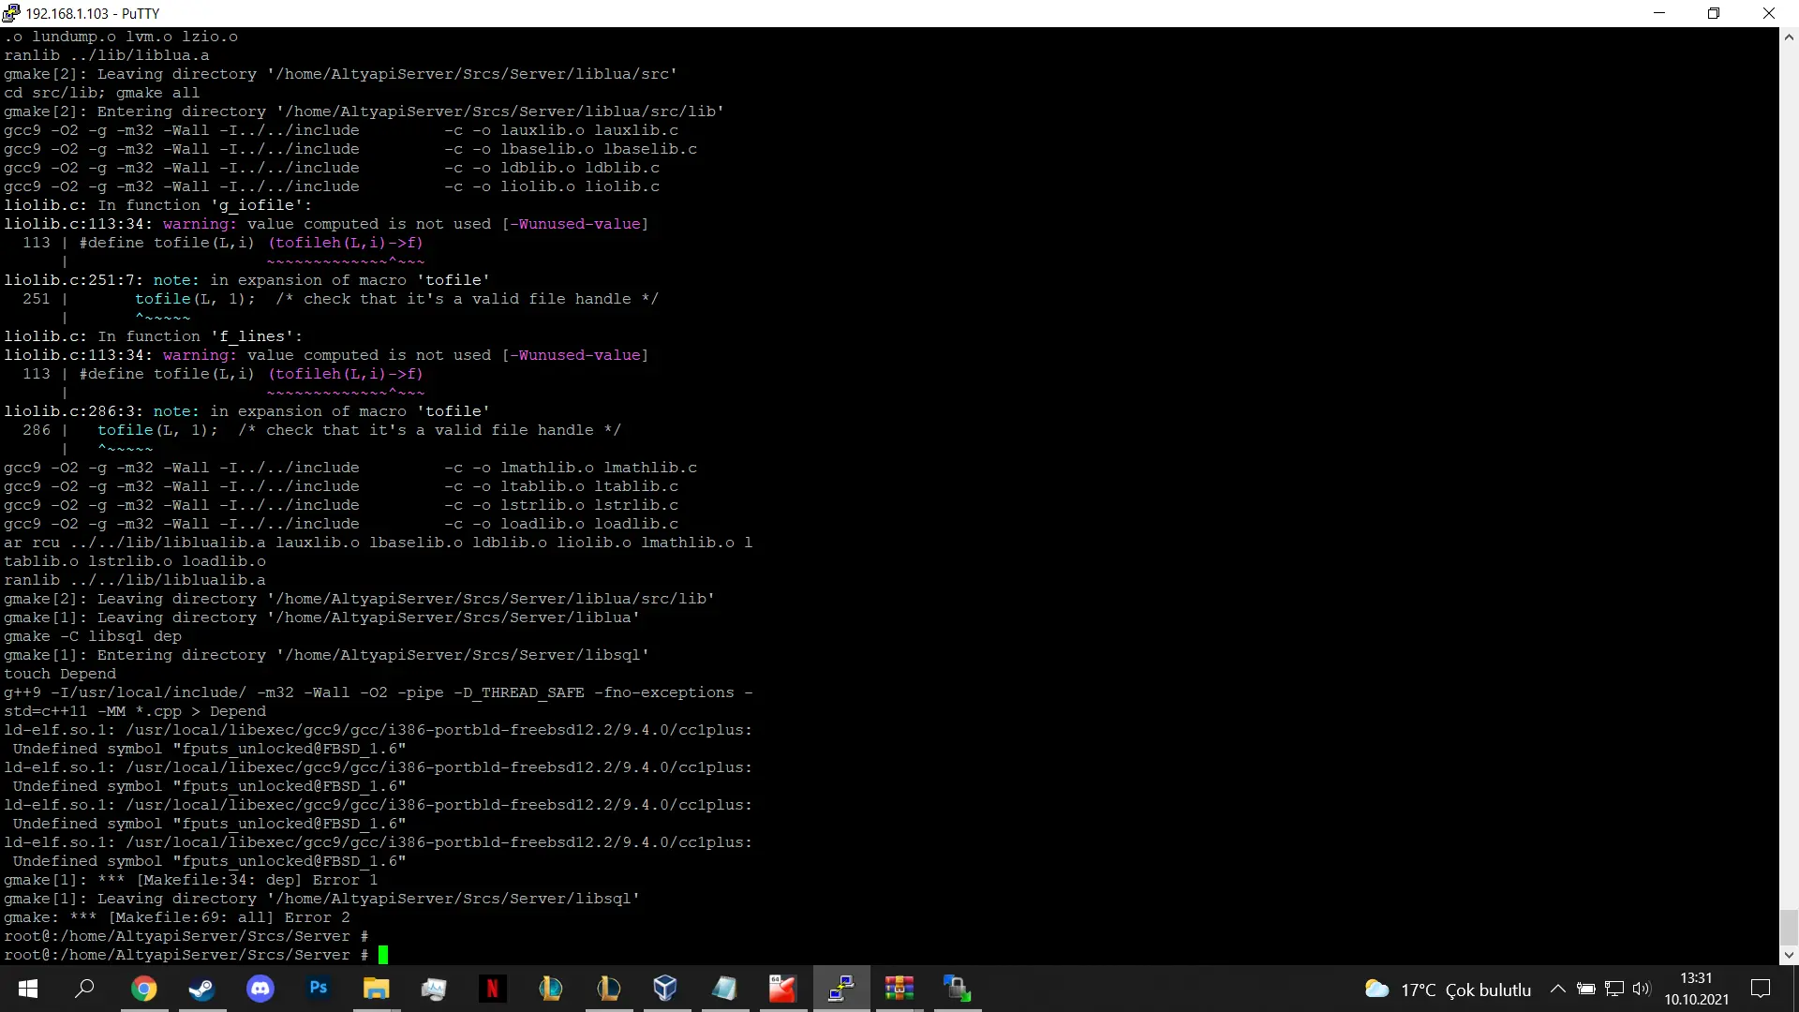Open the Windows Start menu
Viewport: 1799px width, 1012px height.
[27, 989]
